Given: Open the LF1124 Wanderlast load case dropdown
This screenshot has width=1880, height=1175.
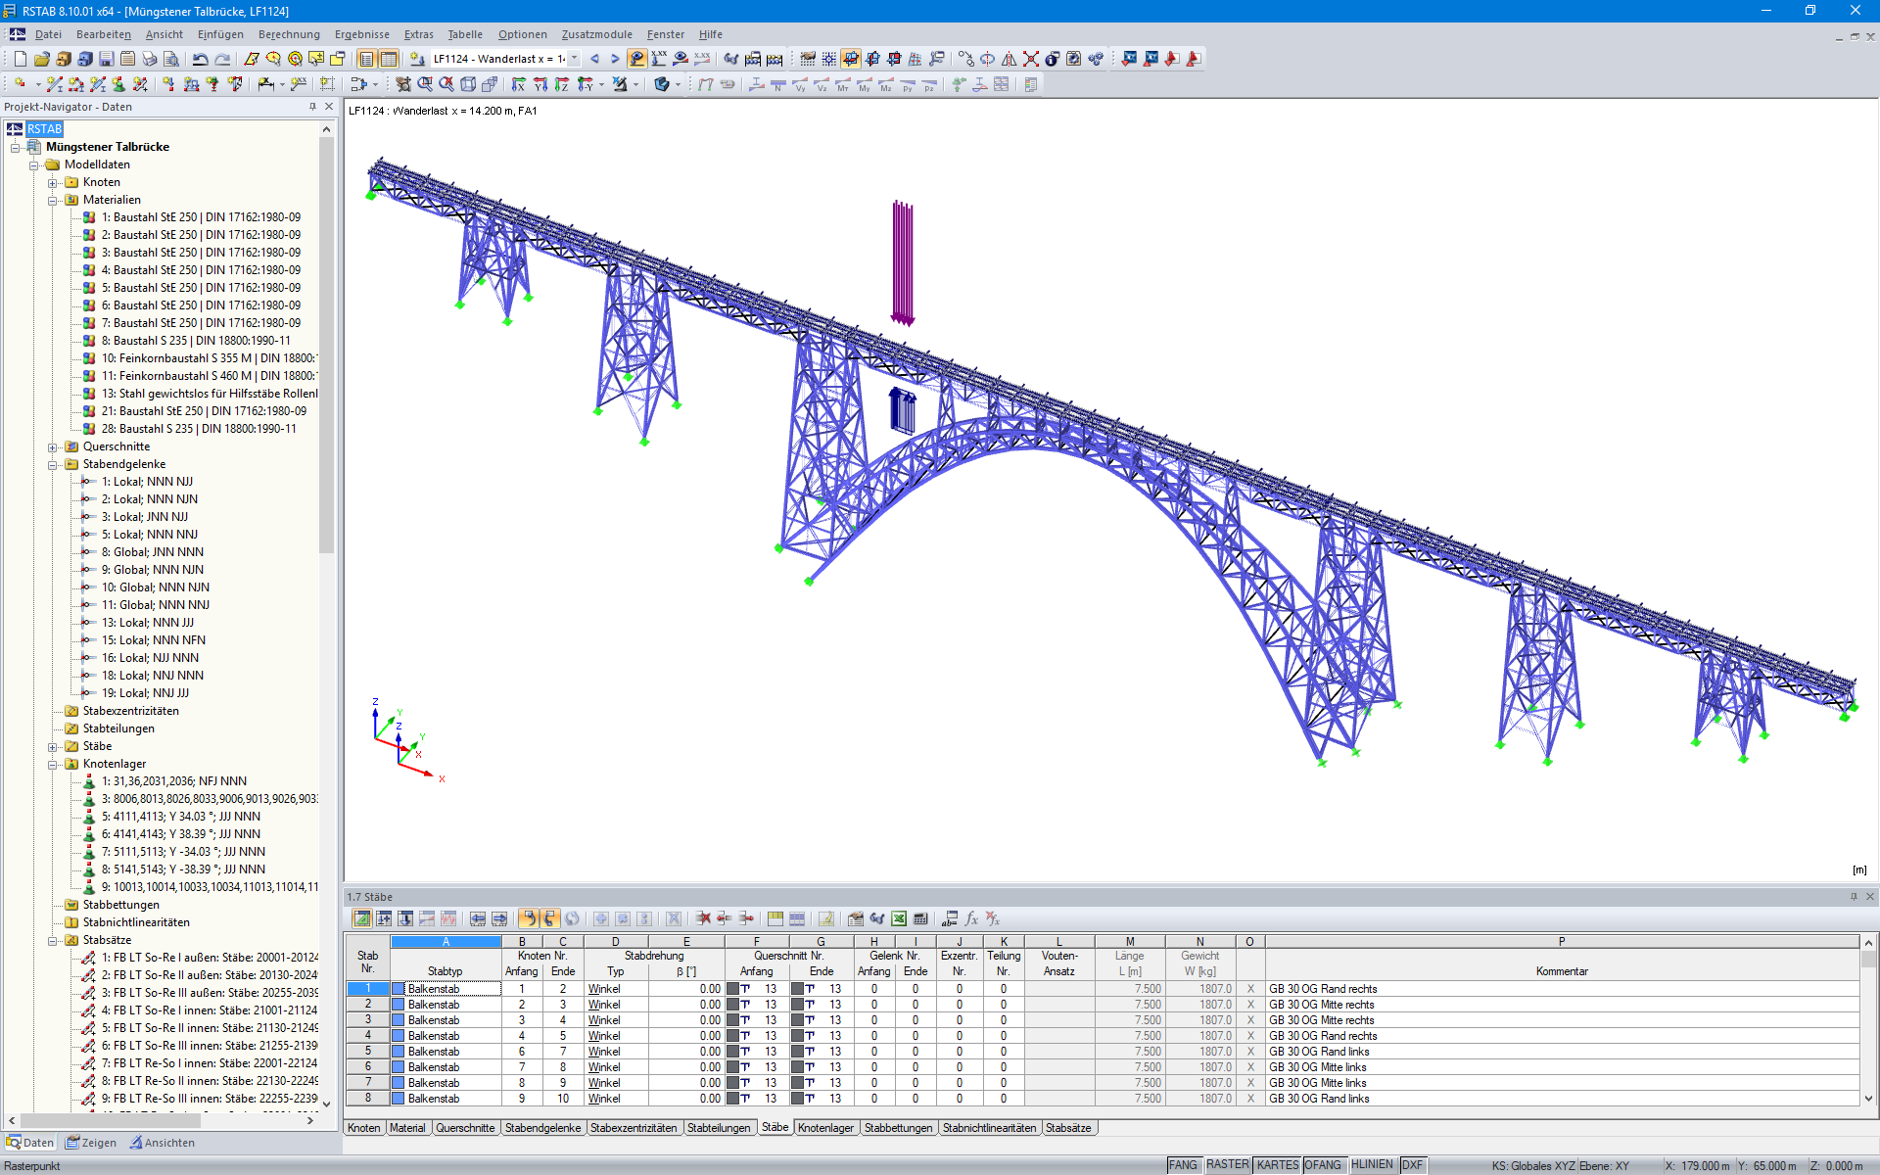Looking at the screenshot, I should pos(573,59).
